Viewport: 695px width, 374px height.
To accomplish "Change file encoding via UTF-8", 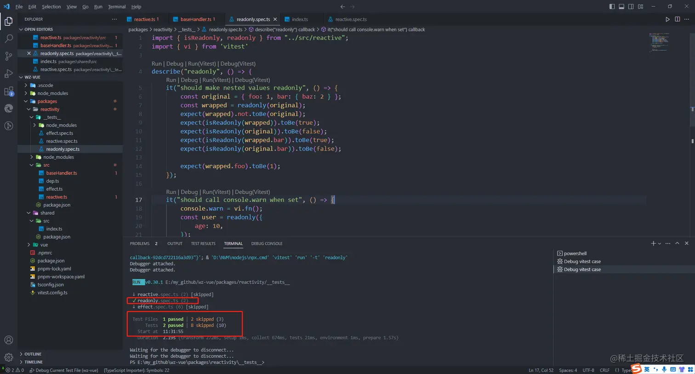I will (x=588, y=370).
